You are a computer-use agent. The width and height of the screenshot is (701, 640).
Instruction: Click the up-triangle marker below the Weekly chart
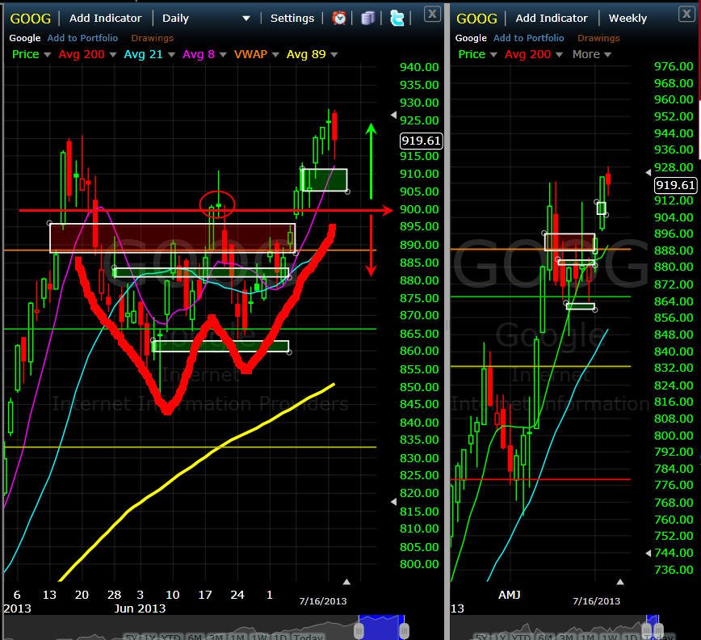coord(620,582)
